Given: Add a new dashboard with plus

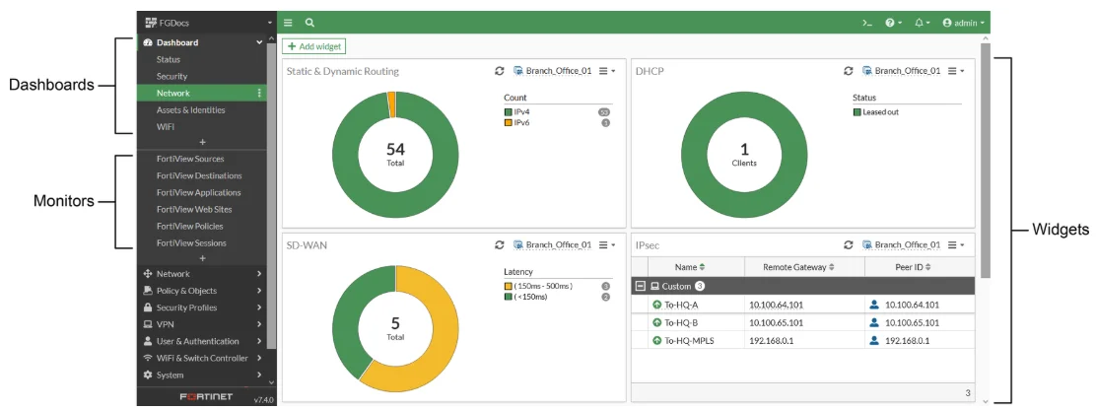Looking at the screenshot, I should (x=203, y=142).
